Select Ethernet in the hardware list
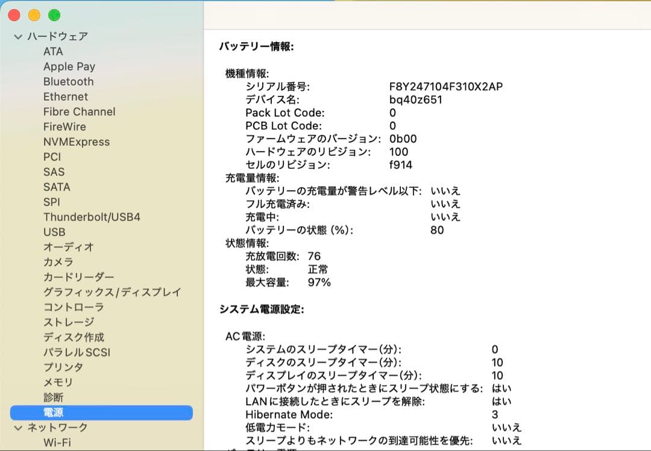The image size is (651, 451). [66, 96]
